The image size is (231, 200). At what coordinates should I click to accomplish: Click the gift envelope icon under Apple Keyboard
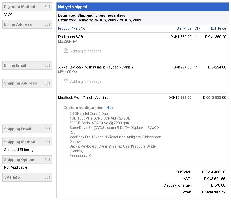click(x=66, y=81)
